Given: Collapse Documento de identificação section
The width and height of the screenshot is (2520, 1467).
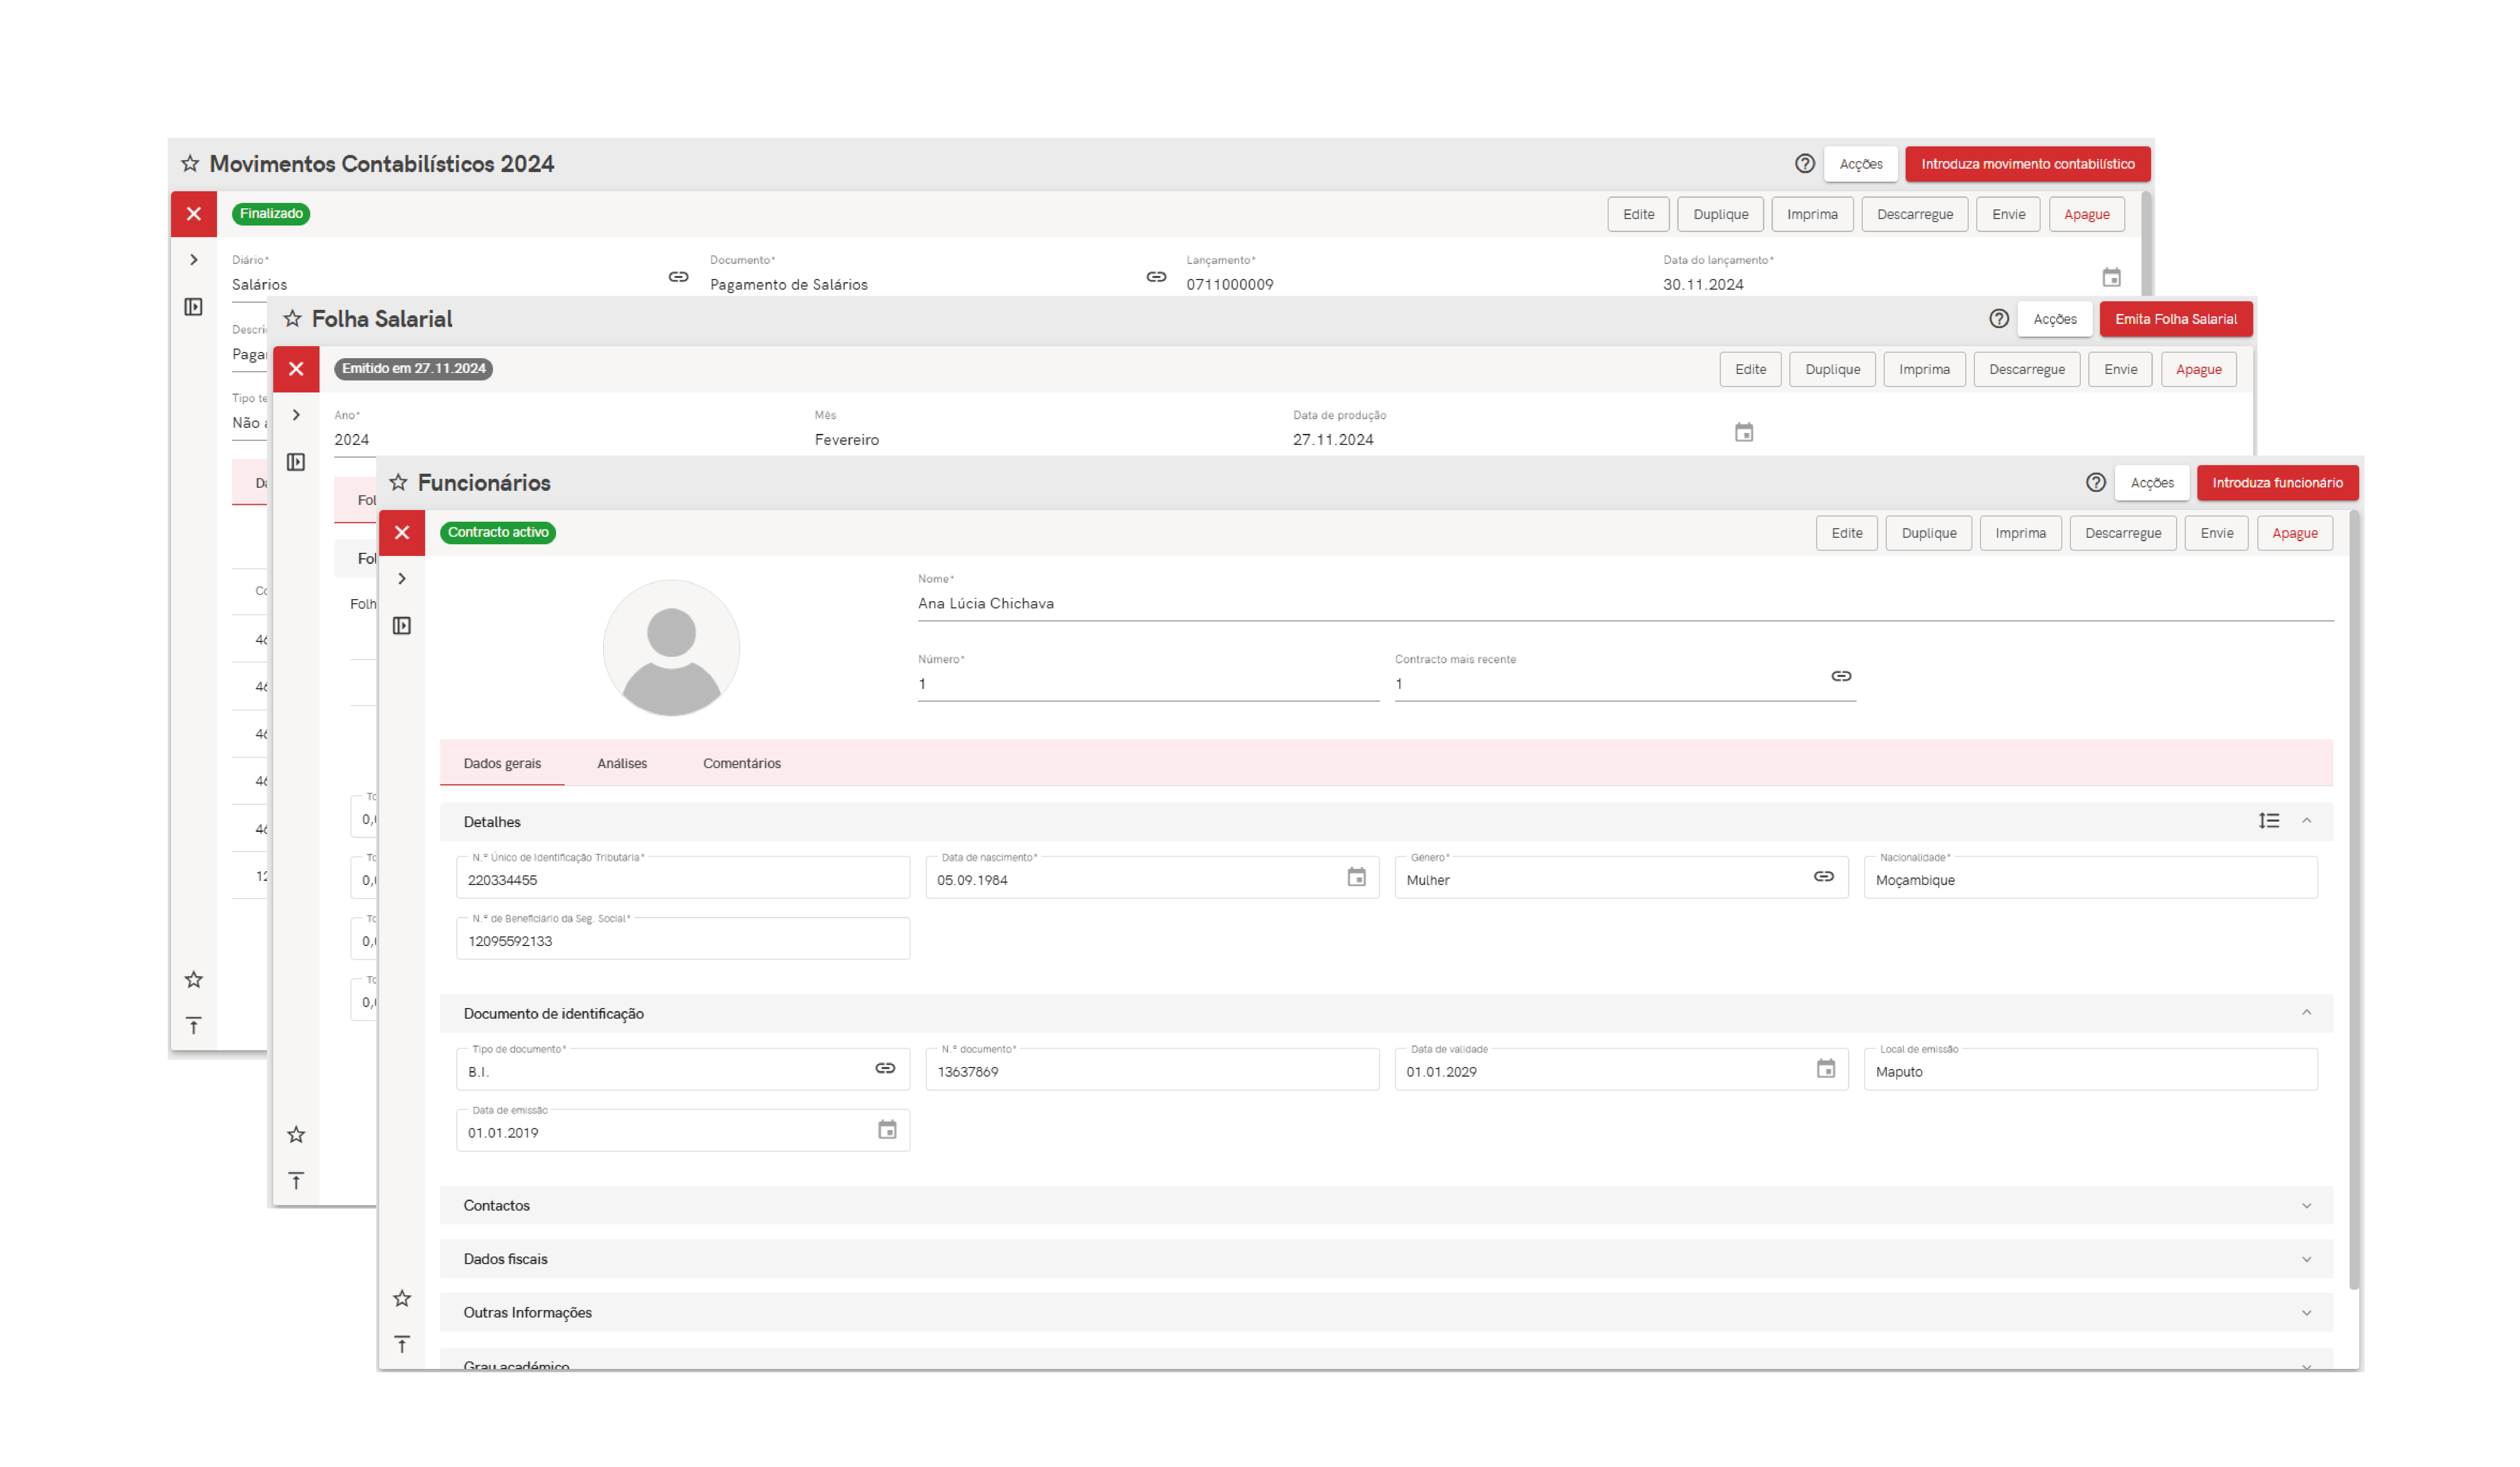Looking at the screenshot, I should [2307, 1013].
